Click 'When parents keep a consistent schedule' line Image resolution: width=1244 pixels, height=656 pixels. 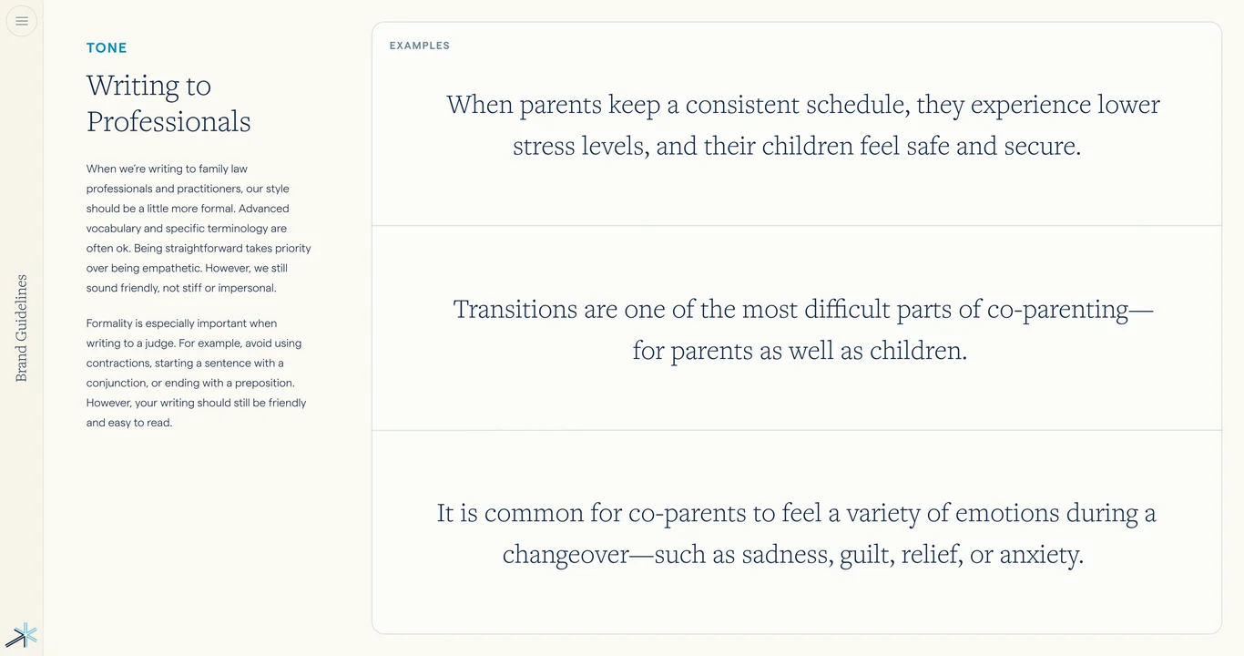click(x=802, y=105)
